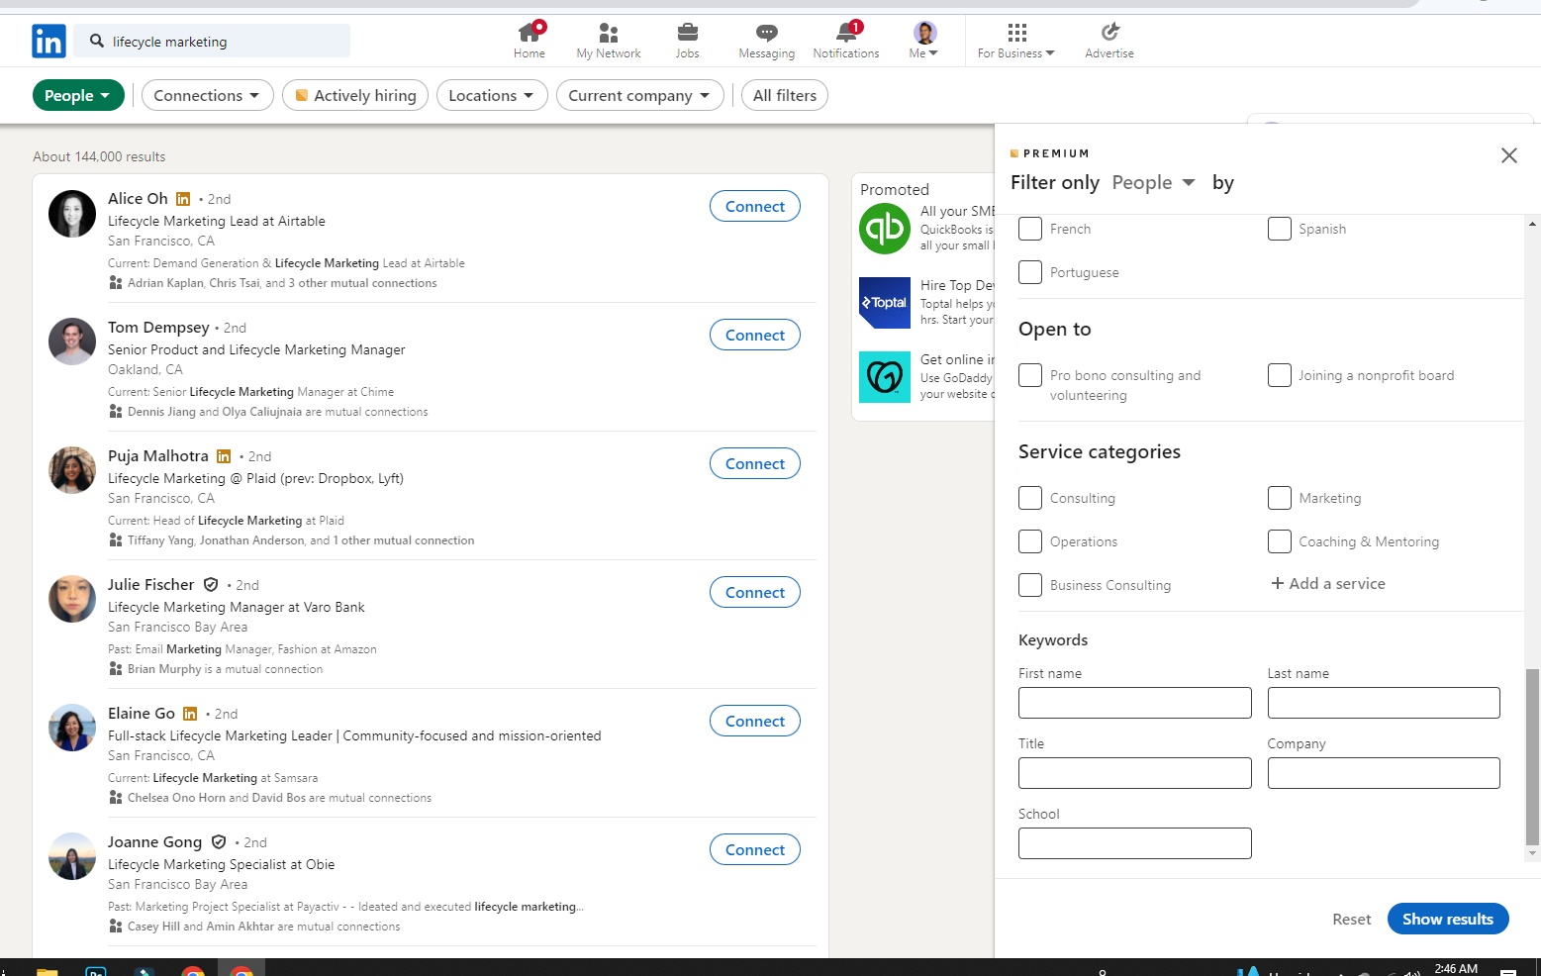The image size is (1541, 976).
Task: Connect with Puja Malhotra
Action: [755, 463]
